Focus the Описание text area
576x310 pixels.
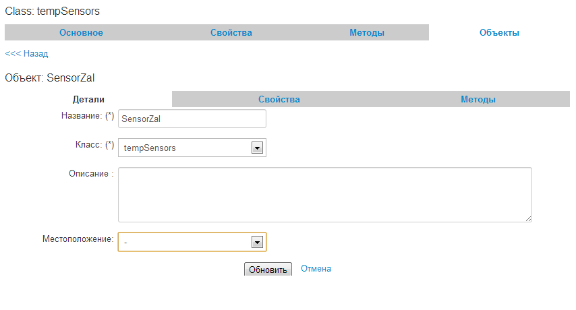(x=324, y=194)
